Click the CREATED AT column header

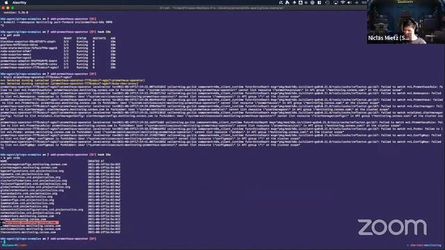(96, 161)
